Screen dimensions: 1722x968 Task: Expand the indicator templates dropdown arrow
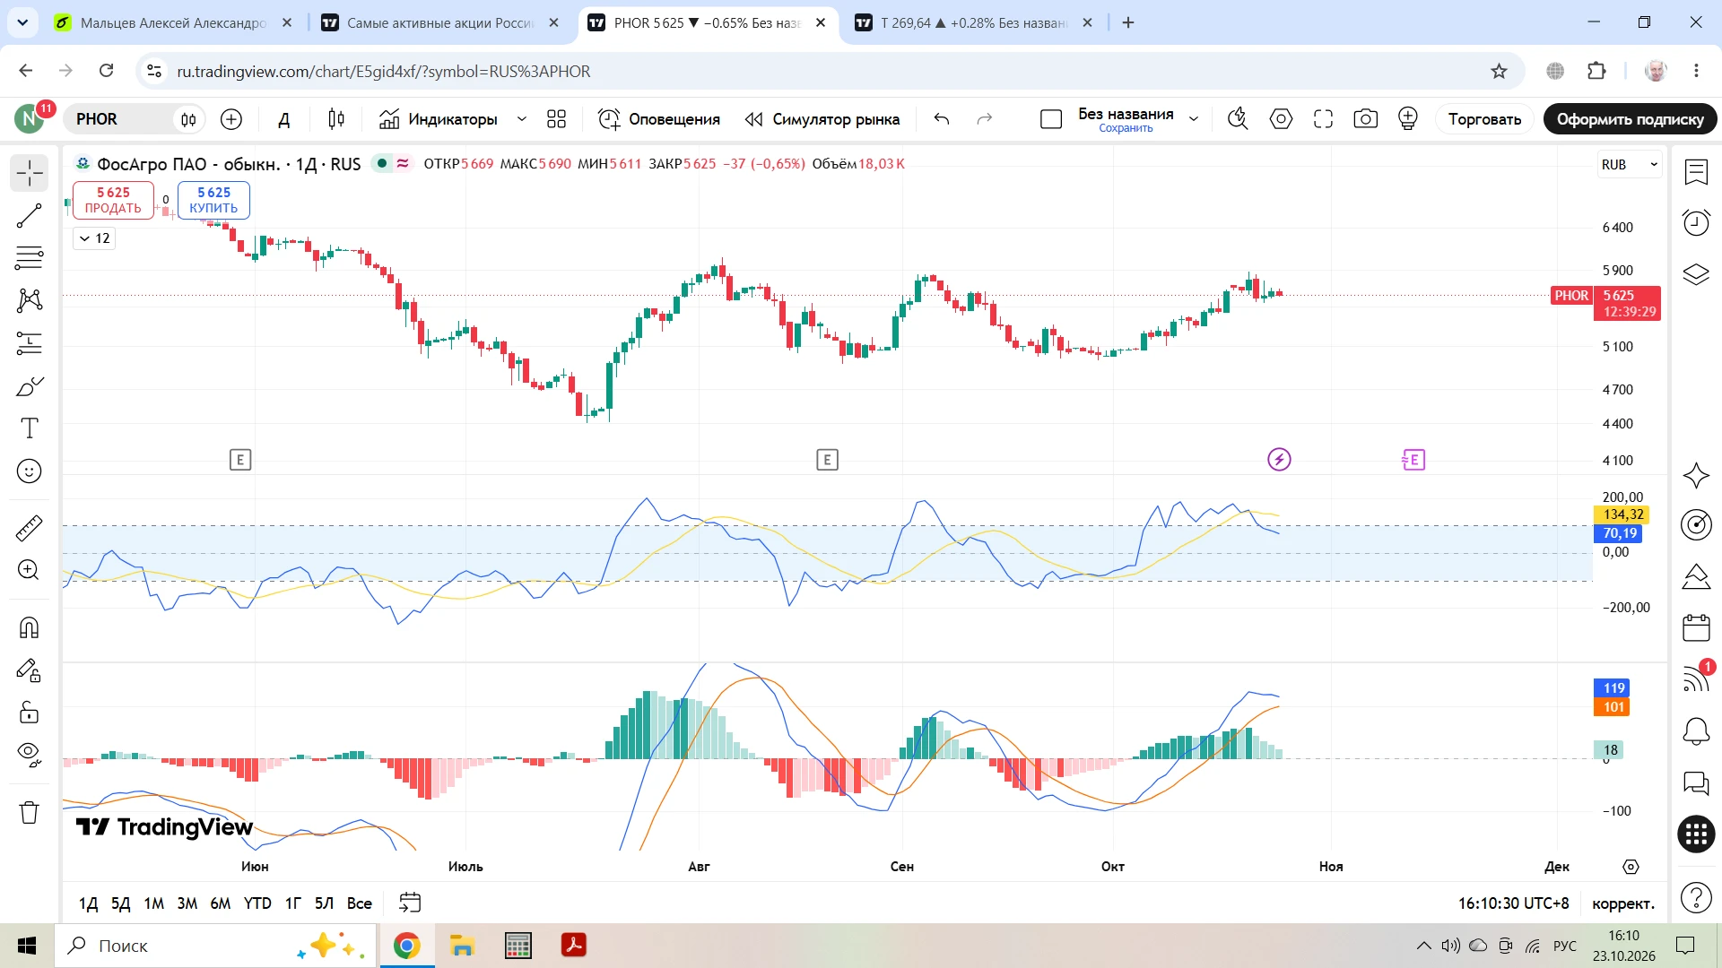pos(522,119)
